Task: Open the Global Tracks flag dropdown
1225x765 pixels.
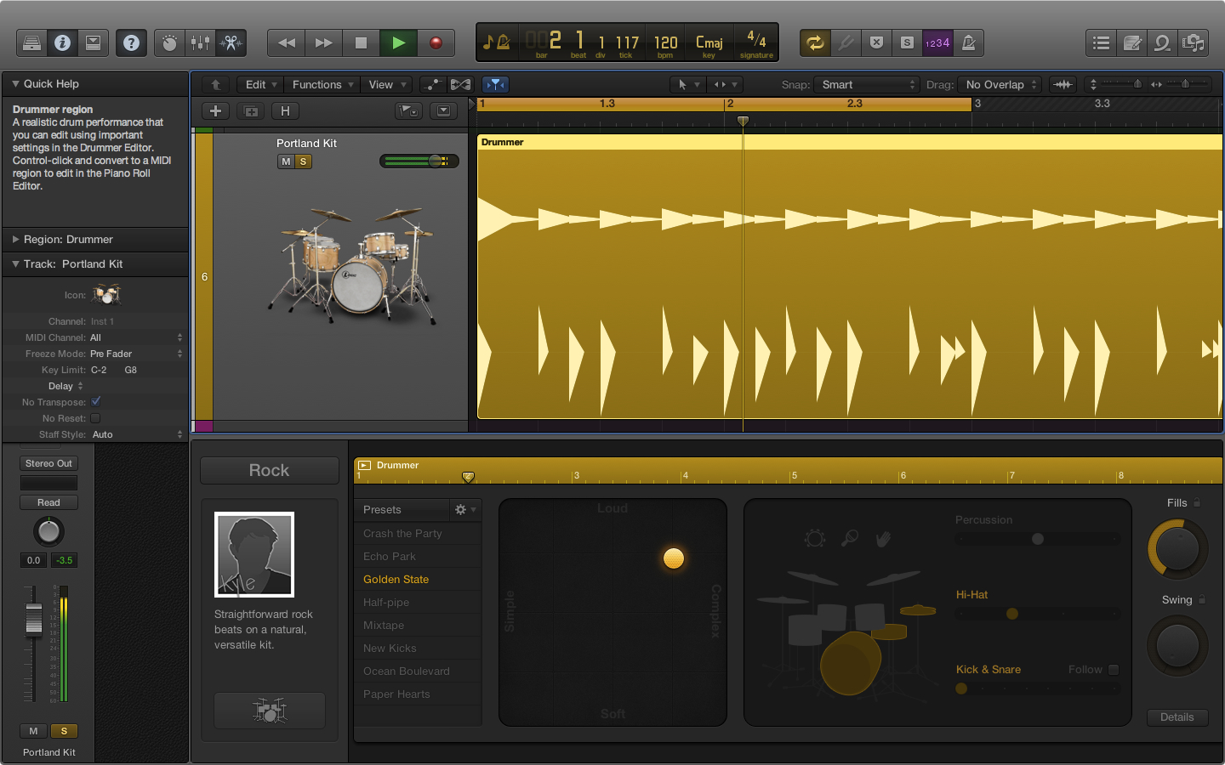Action: [x=409, y=111]
